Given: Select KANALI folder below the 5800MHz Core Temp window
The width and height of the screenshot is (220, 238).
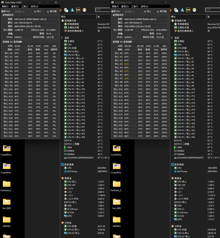Looking at the screenshot, I should coord(6,221).
